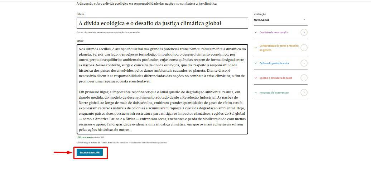
Task: Open the Domínio da norma culta criterion label
Action: point(274,32)
